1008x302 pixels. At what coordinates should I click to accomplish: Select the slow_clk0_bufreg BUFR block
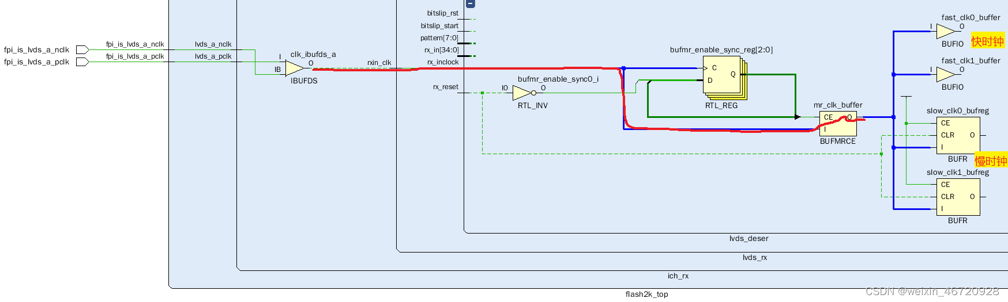click(x=958, y=135)
